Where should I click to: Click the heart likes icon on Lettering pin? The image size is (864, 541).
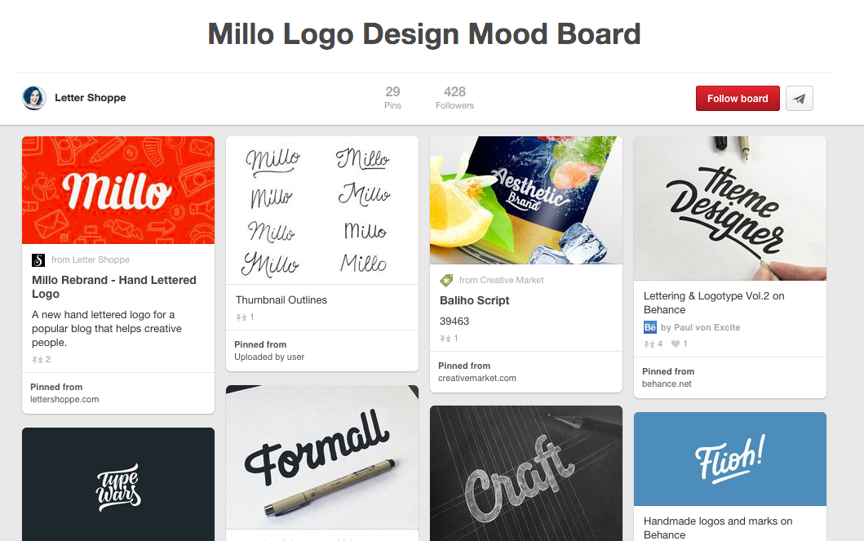(x=676, y=344)
